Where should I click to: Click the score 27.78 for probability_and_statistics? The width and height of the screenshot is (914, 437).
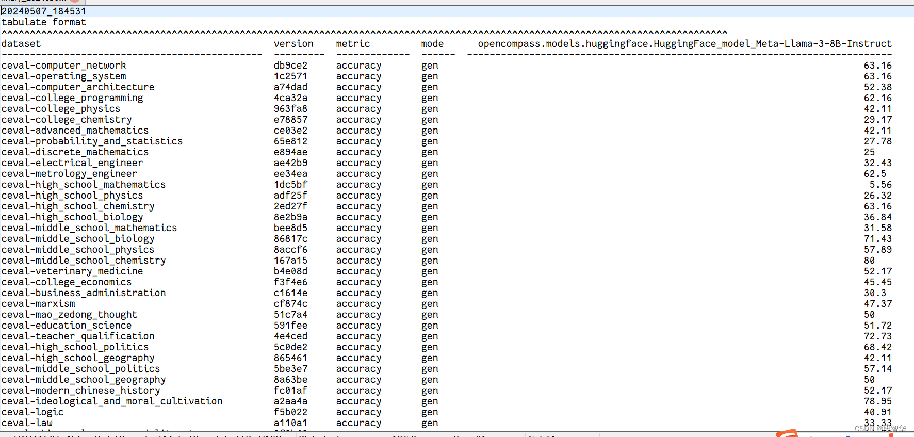(878, 141)
